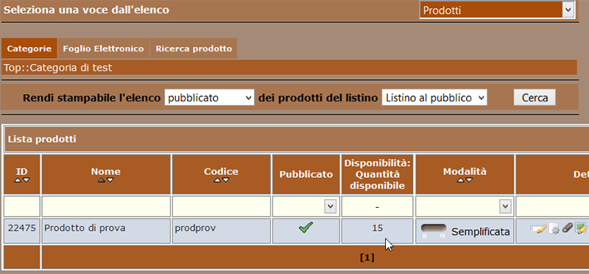Go to page [1] in pagination
Viewport: 589px width, 274px height.
[367, 258]
